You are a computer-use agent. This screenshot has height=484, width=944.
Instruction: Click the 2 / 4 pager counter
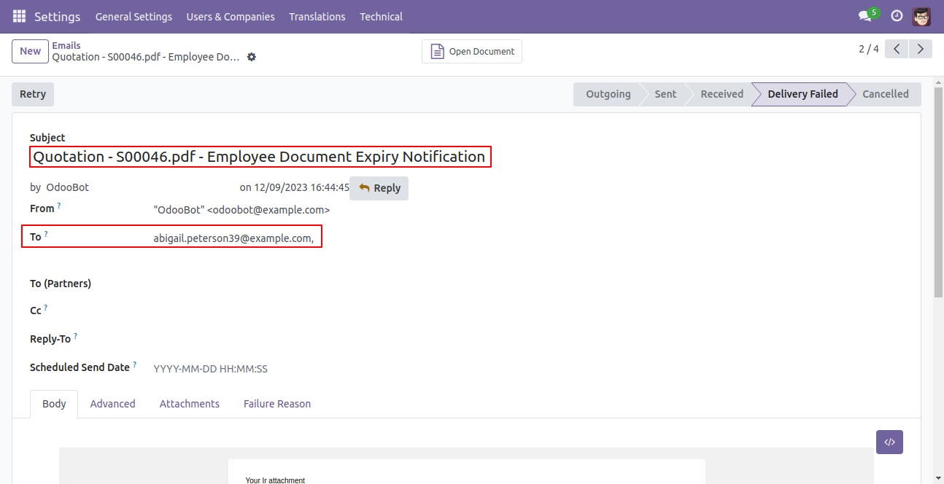pyautogui.click(x=869, y=49)
